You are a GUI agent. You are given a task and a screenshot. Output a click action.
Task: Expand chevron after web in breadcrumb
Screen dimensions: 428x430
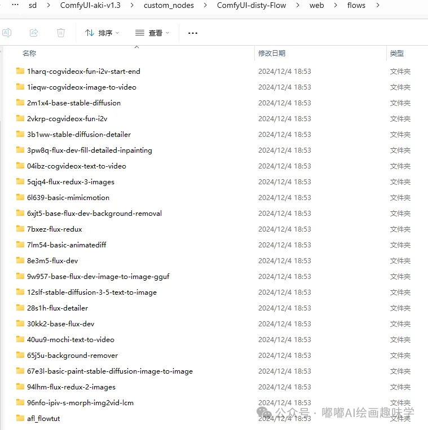(336, 5)
